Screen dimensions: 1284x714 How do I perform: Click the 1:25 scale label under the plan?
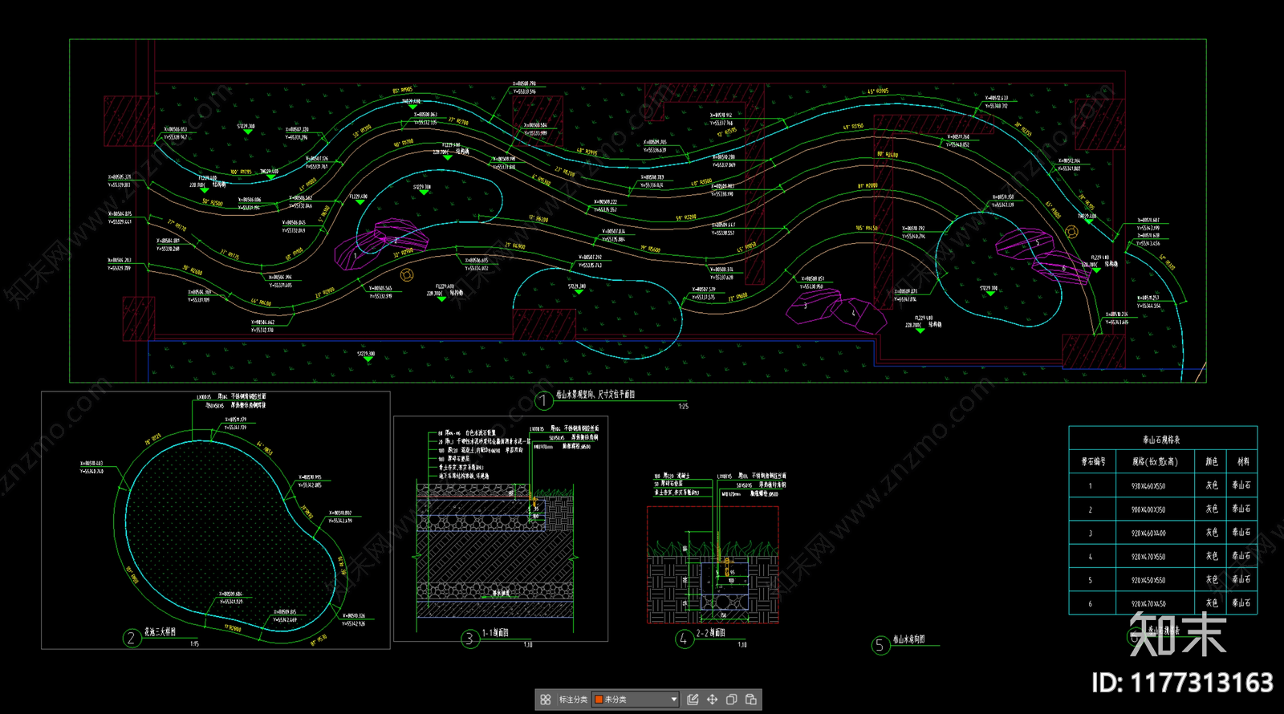point(683,407)
